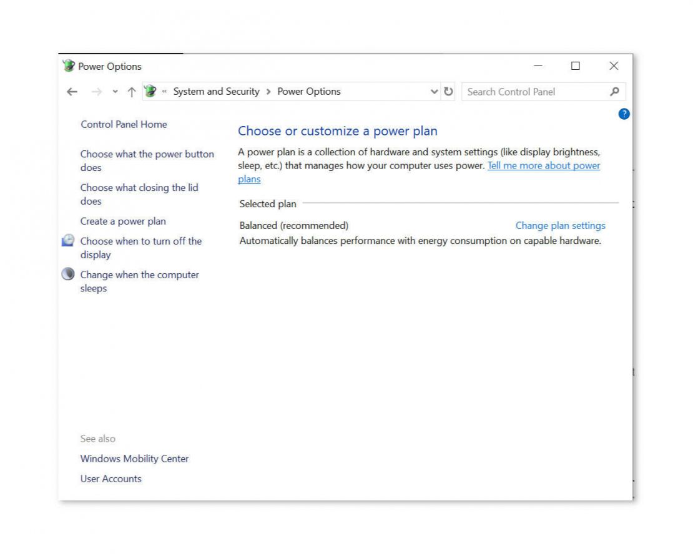Go to Control Panel Home
Image resolution: width=693 pixels, height=554 pixels.
pyautogui.click(x=124, y=124)
